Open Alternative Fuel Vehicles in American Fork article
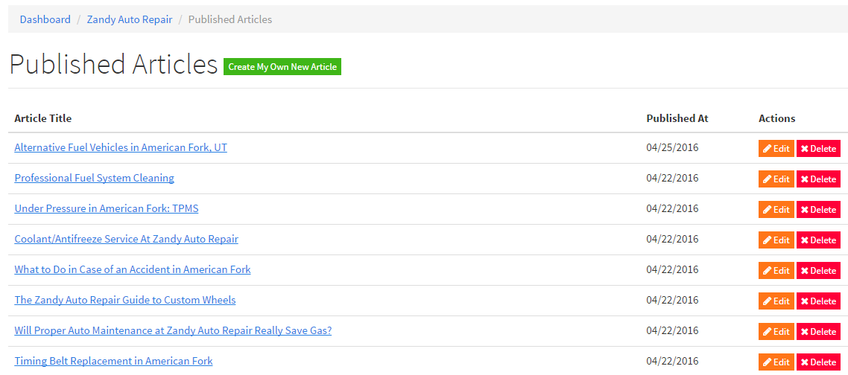This screenshot has width=848, height=375. (x=121, y=147)
